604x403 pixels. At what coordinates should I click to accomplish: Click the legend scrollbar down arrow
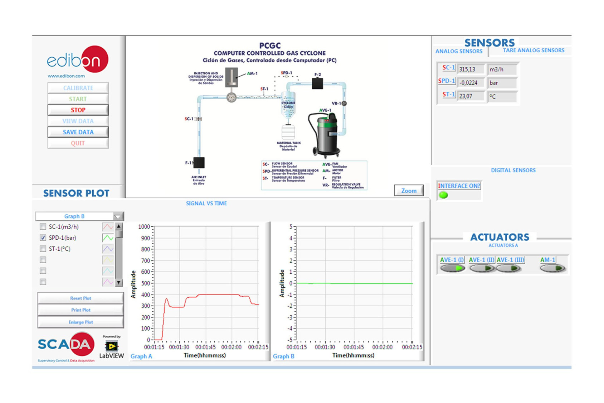tap(118, 282)
